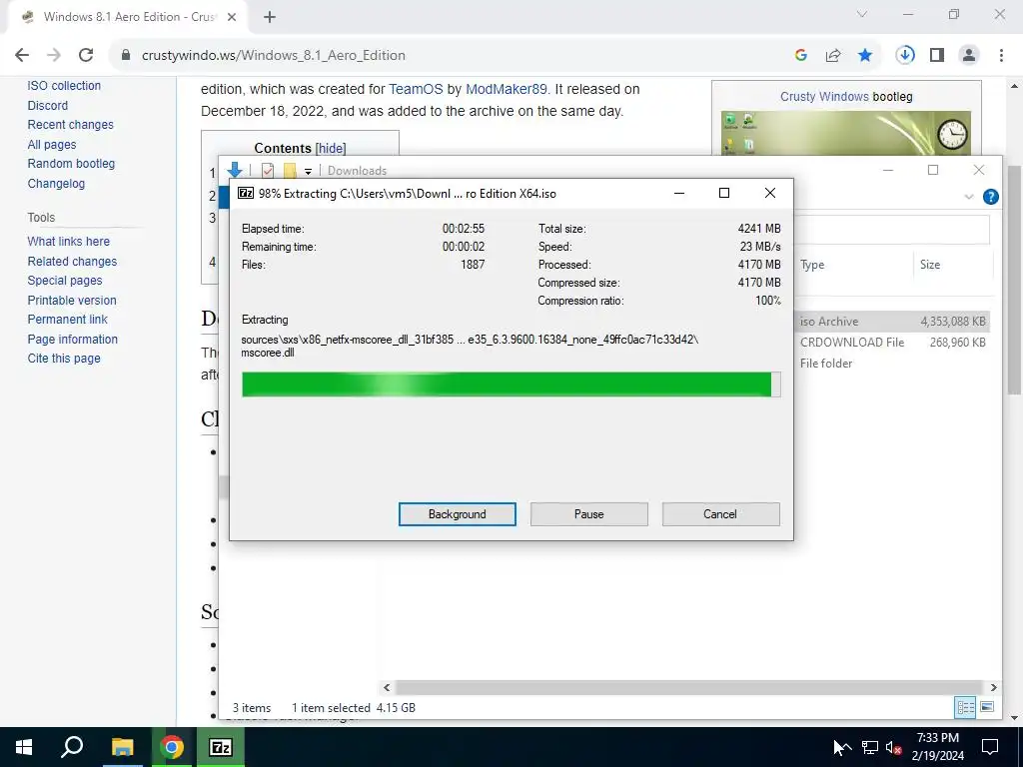Pause the 7-Zip extraction
This screenshot has width=1023, height=767.
pyautogui.click(x=588, y=514)
